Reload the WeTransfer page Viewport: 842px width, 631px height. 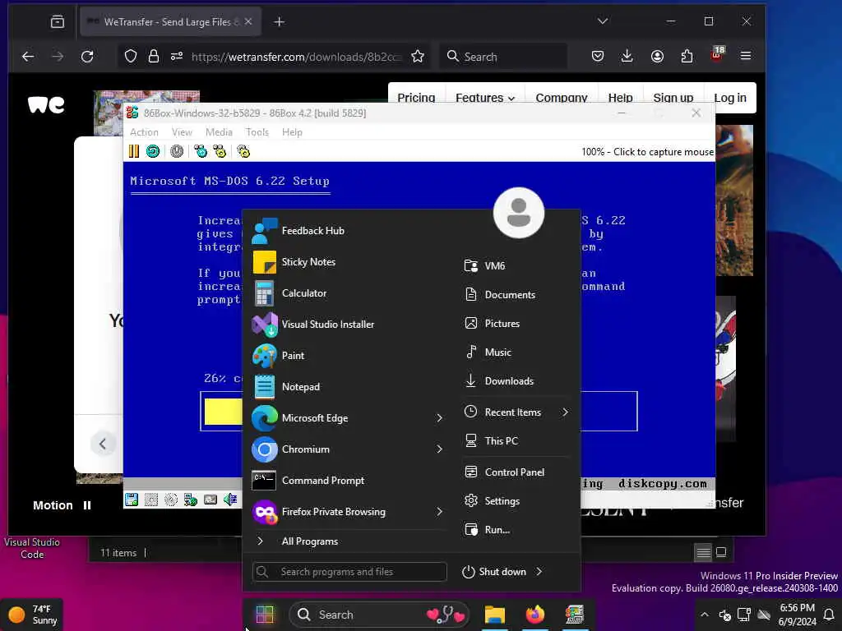[87, 56]
